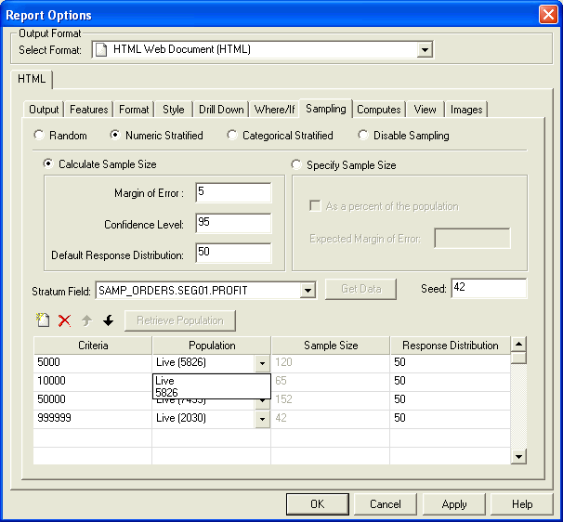Viewport: 563px width, 522px height.
Task: Open Population dropdown in the 5000 row
Action: (x=263, y=363)
